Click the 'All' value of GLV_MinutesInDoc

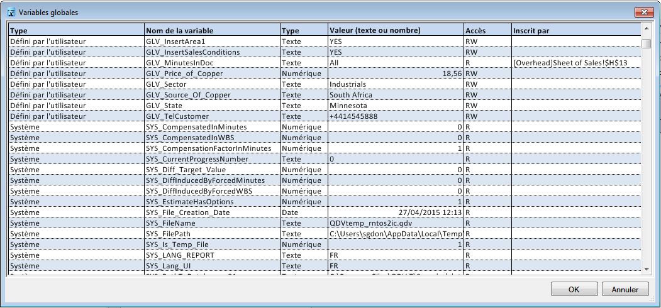pos(396,63)
